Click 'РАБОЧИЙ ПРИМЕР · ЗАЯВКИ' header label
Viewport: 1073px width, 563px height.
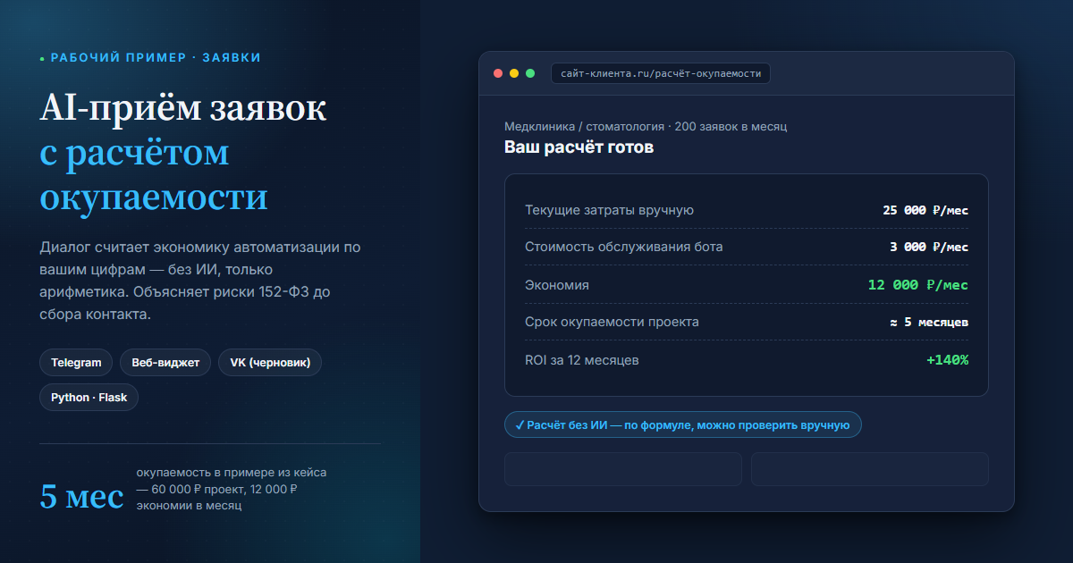[x=156, y=57]
